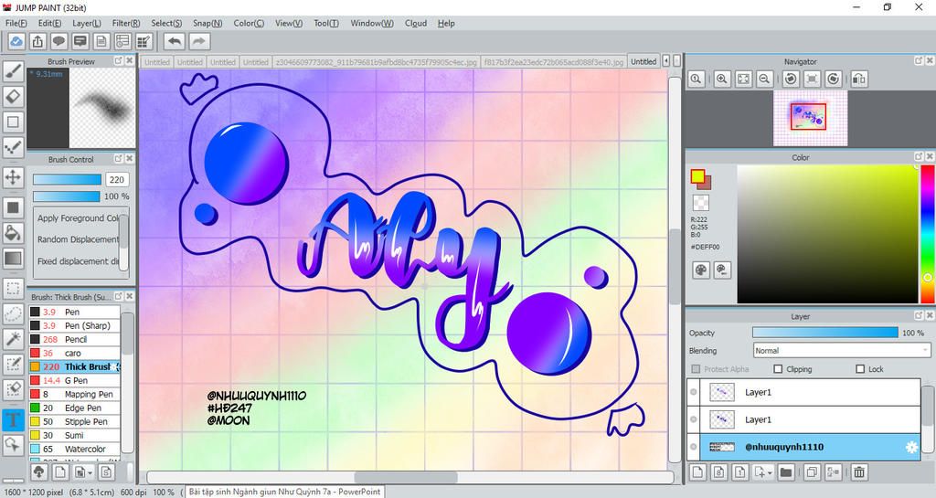Select the Gradient tool in left toolbox
This screenshot has height=498, width=936.
pos(13,259)
